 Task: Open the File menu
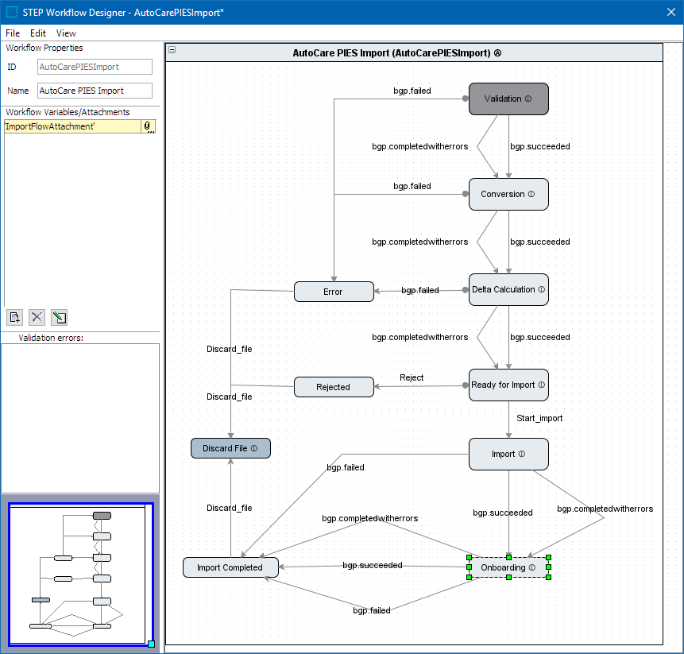click(x=13, y=33)
